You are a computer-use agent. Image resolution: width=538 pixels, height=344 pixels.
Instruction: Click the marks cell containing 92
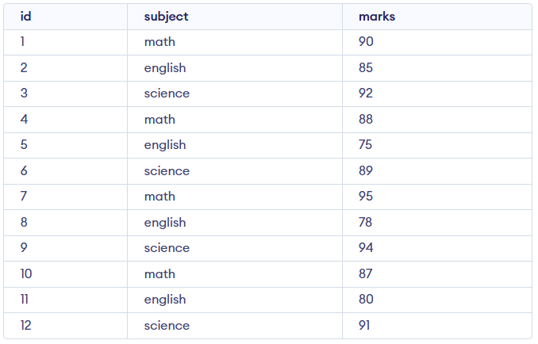(366, 94)
